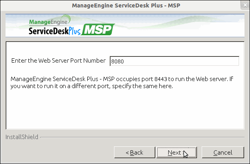Click the 8080 value in port field
This screenshot has width=250, height=164.
118,61
